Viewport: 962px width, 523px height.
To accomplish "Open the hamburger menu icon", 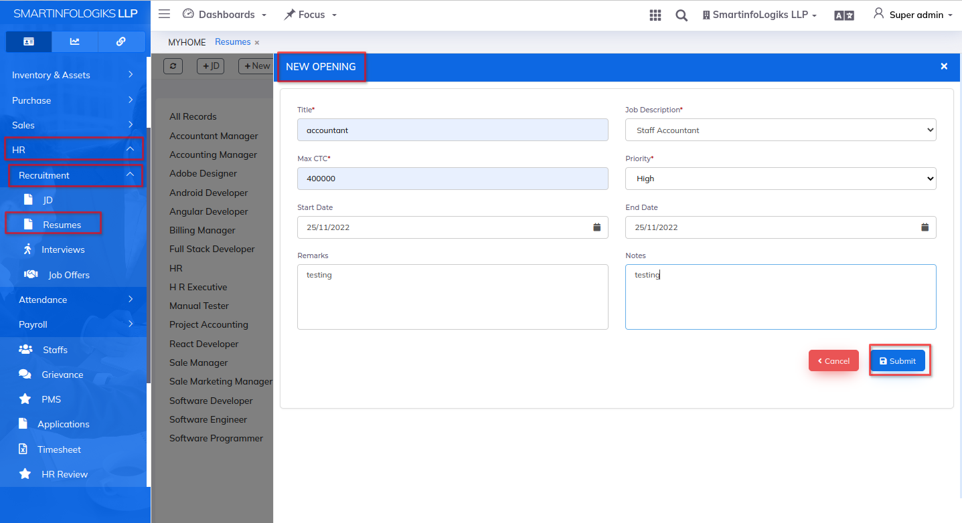I will point(164,14).
